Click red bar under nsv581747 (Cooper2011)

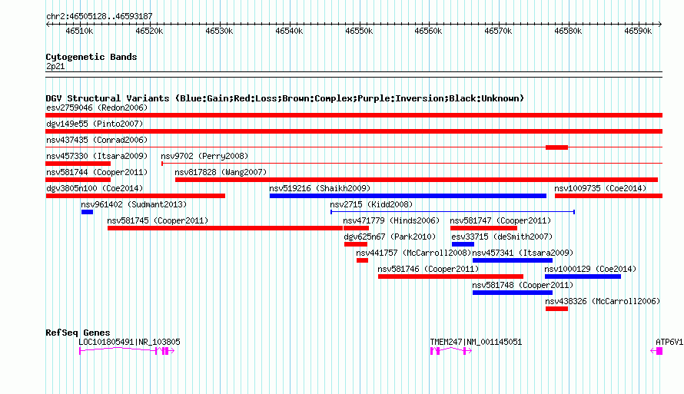(x=483, y=228)
